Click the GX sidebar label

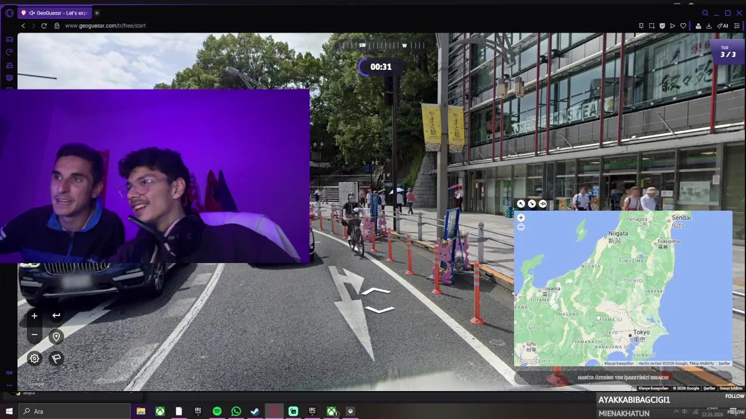9,372
